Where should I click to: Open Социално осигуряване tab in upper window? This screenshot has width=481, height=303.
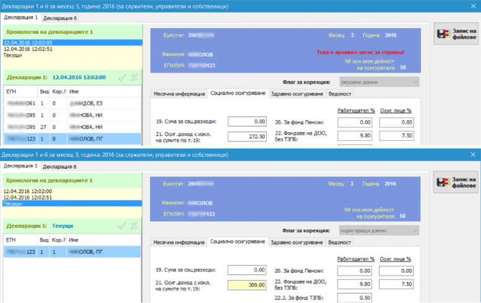238,93
